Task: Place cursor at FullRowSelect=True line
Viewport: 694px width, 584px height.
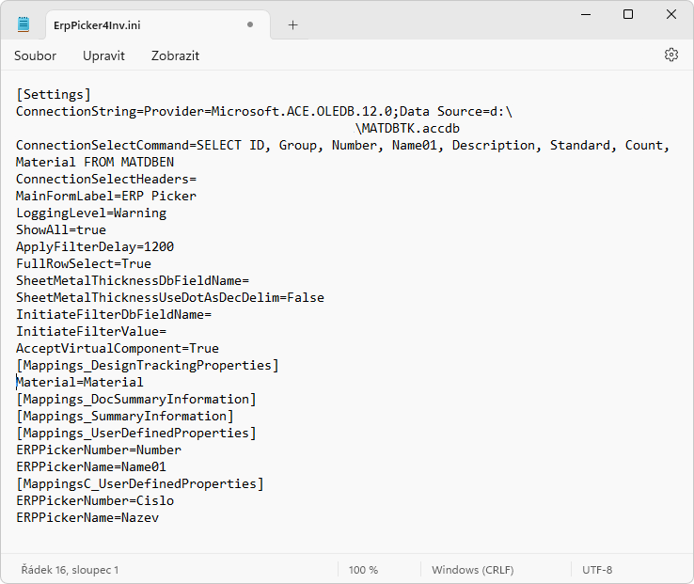Action: pyautogui.click(x=84, y=264)
